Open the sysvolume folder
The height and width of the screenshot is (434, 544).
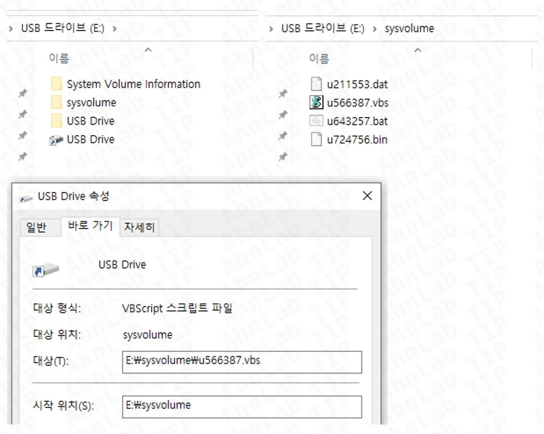(91, 102)
